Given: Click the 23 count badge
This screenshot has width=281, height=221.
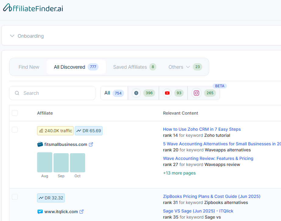Looking at the screenshot, I should (197, 67).
